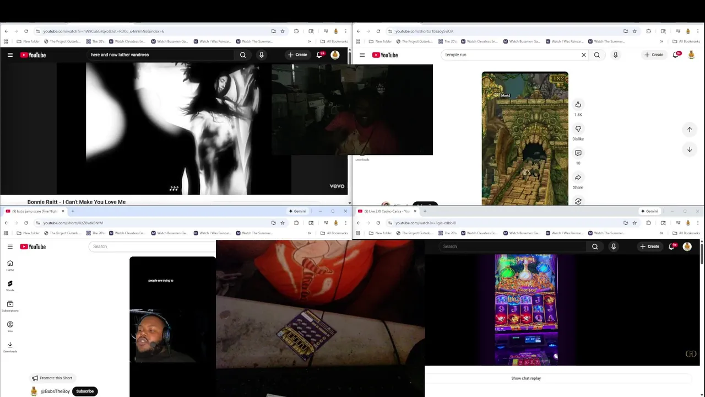This screenshot has height=397, width=705.
Task: Open All Bookmarks in top-right browser
Action: click(686, 41)
